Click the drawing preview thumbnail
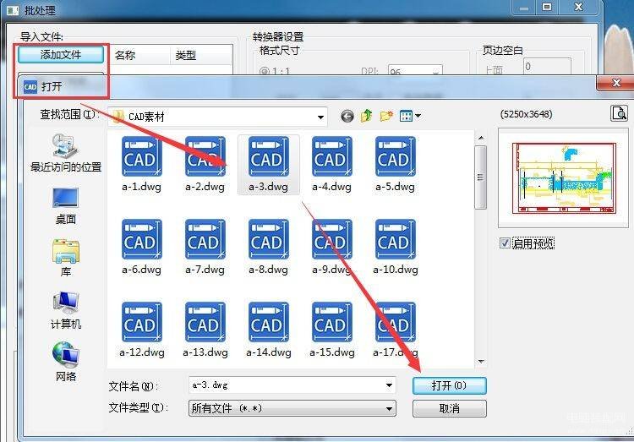 (x=564, y=178)
